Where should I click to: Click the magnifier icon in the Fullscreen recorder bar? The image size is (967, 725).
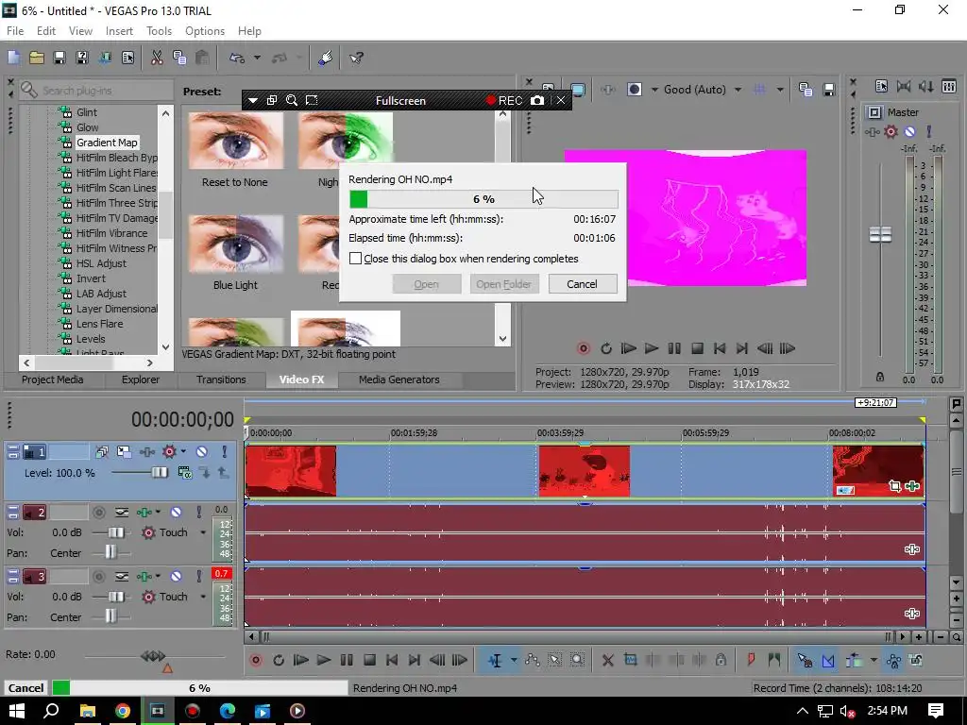292,100
